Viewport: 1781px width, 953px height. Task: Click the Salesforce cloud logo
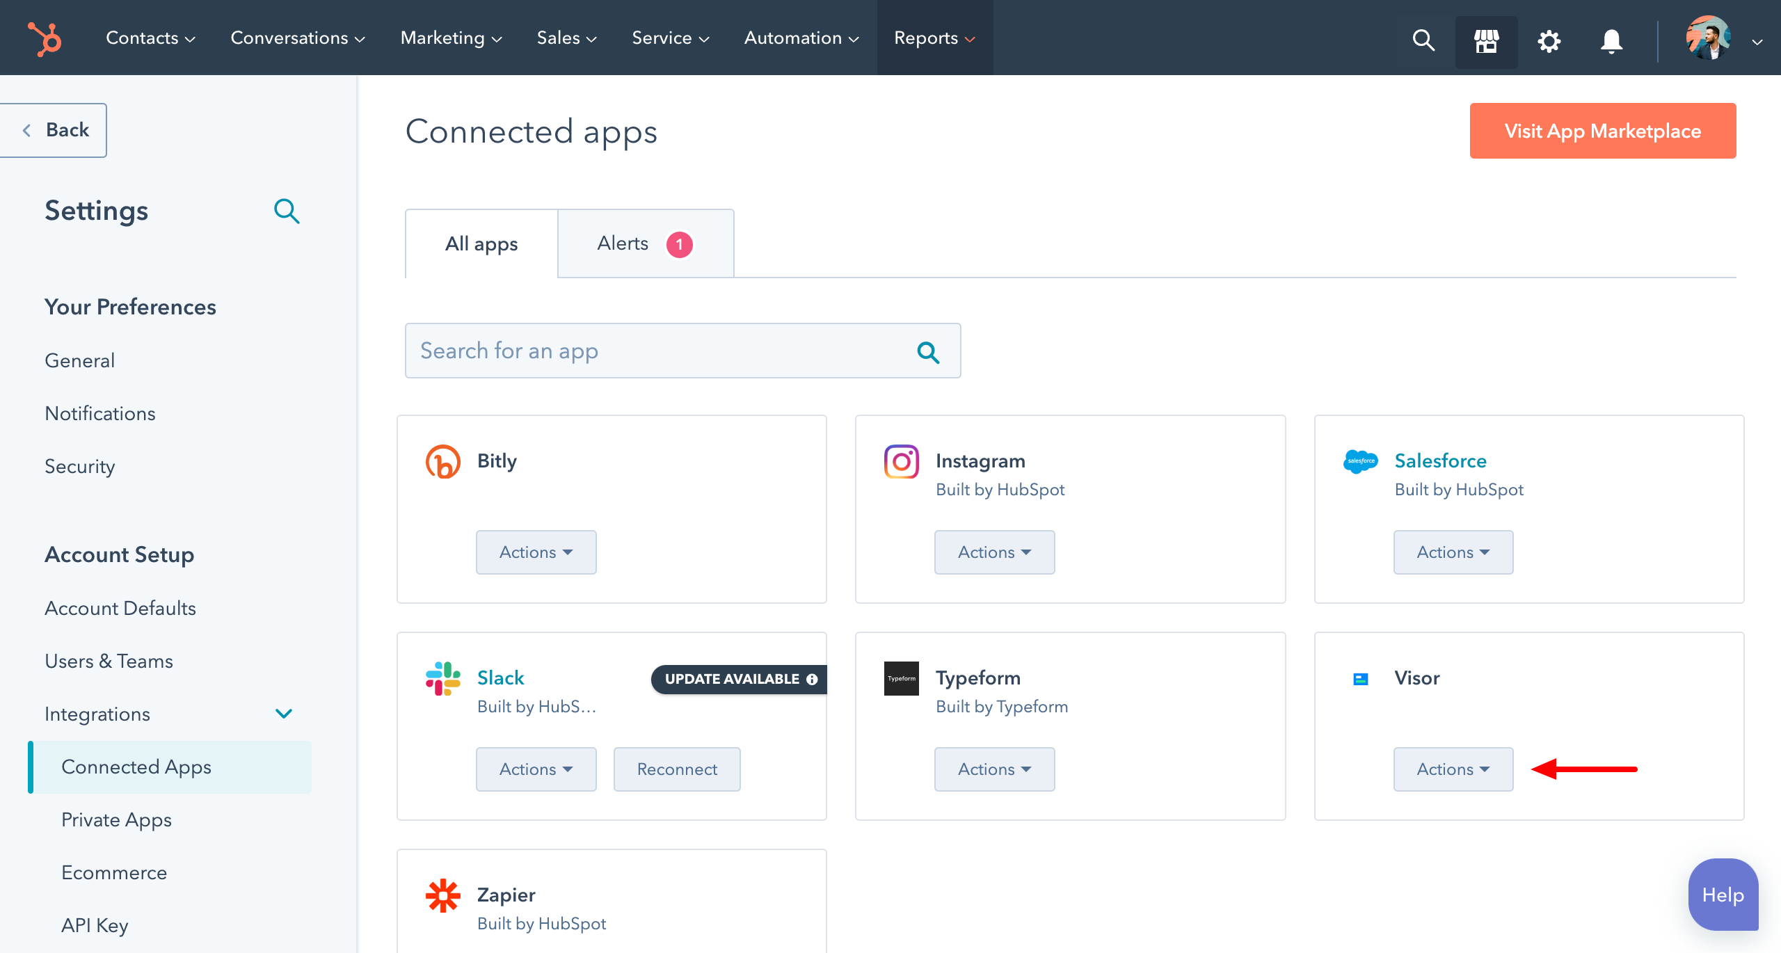click(1360, 461)
